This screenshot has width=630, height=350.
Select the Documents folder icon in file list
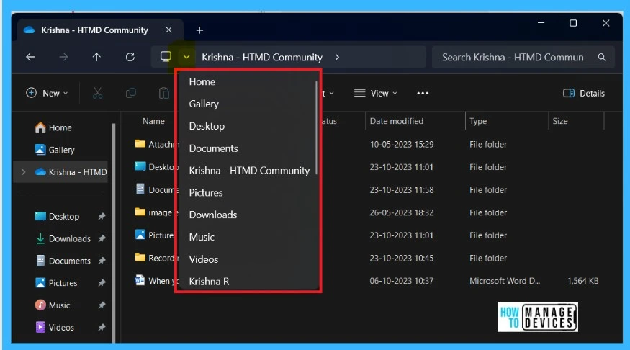tap(140, 189)
